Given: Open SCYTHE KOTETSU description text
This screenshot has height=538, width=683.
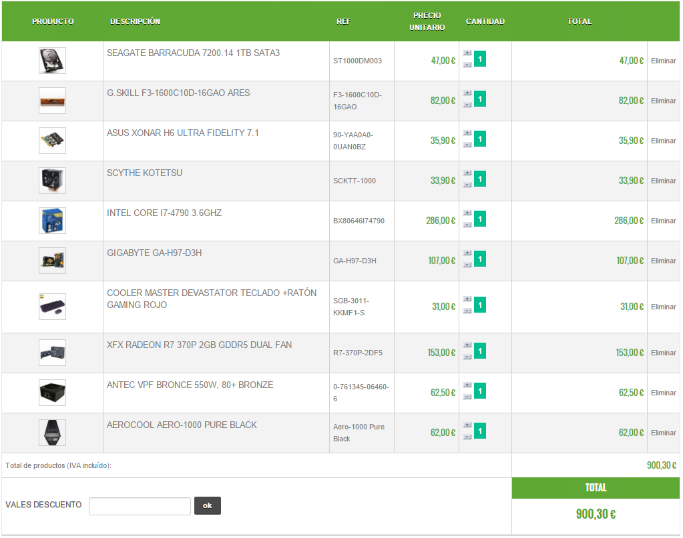Looking at the screenshot, I should 145,173.
